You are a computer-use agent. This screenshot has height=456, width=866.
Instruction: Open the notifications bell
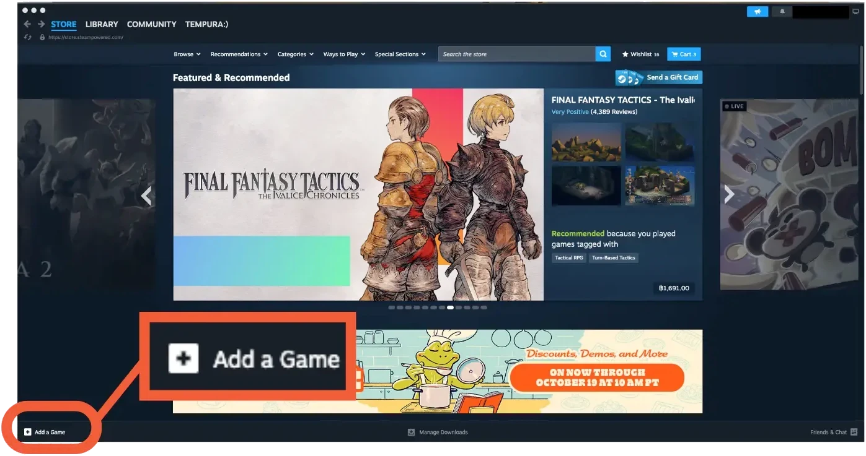[x=782, y=12]
